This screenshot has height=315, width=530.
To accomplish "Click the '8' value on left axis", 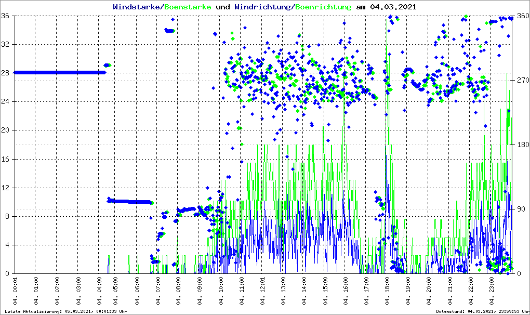I will pyautogui.click(x=7, y=216).
